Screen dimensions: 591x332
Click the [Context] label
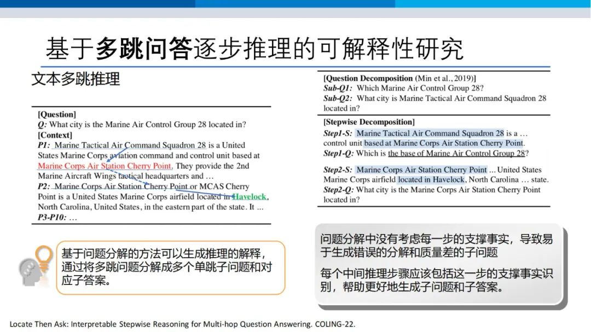tap(55, 135)
